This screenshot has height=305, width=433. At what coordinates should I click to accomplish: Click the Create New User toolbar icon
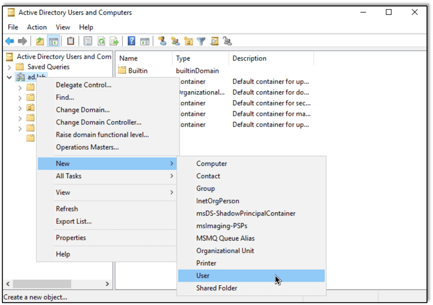(x=161, y=41)
